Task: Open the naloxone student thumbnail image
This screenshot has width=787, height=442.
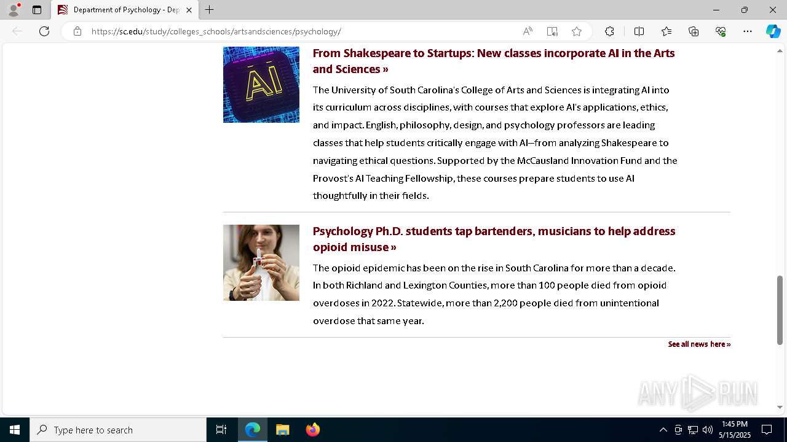Action: point(261,263)
